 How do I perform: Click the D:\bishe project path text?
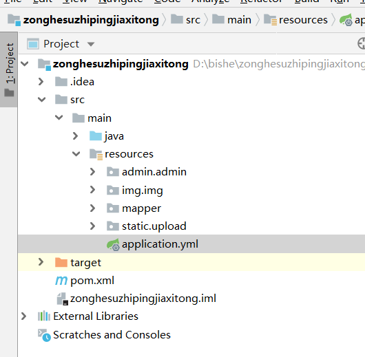pos(279,64)
